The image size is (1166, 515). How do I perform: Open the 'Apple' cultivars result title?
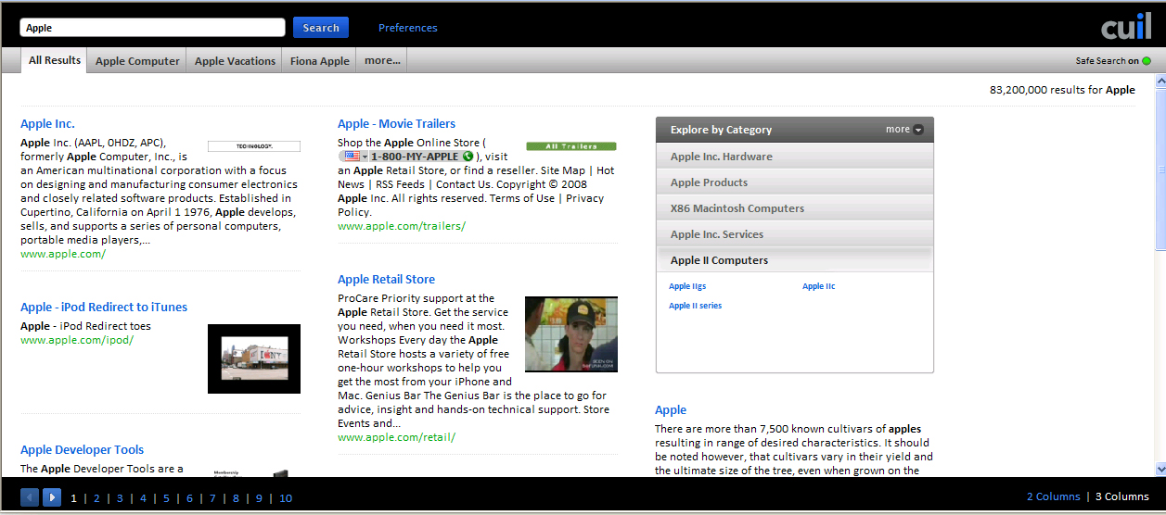point(671,409)
